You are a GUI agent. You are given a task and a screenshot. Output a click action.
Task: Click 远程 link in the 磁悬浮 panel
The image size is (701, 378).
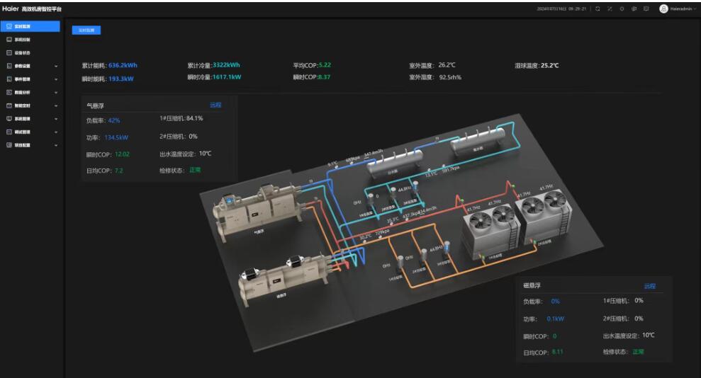[649, 286]
